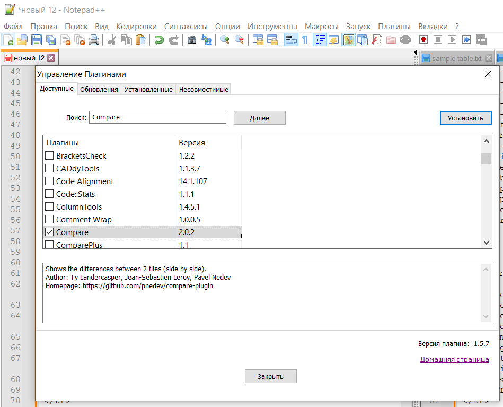This screenshot has height=407, width=503.
Task: Click the Copy toolbar icon
Action: [x=126, y=40]
